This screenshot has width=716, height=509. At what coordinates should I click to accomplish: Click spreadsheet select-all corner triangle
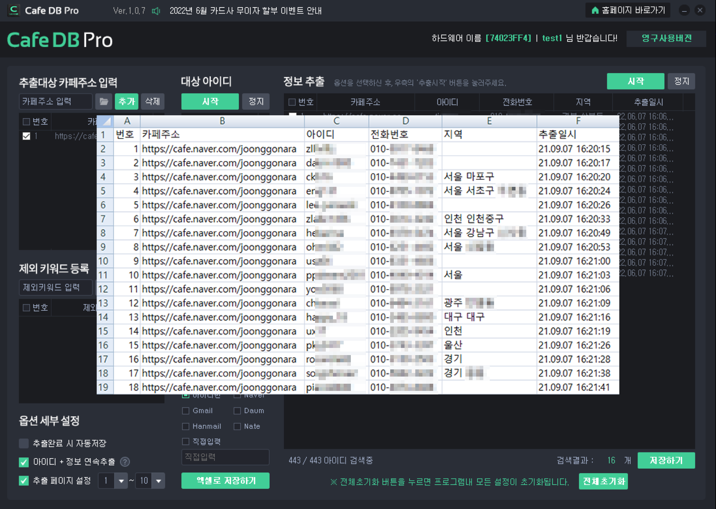105,121
